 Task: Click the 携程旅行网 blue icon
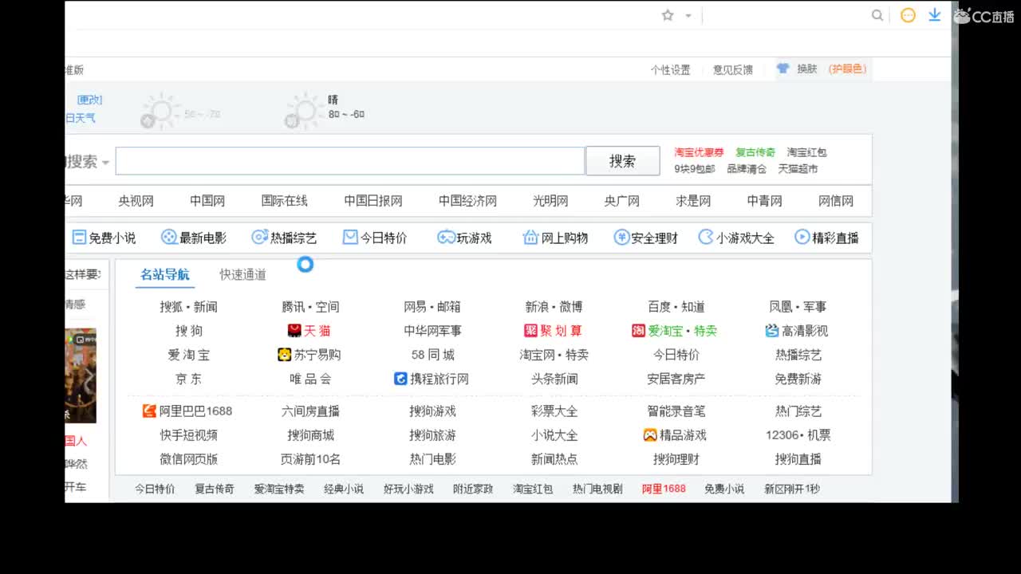[401, 379]
